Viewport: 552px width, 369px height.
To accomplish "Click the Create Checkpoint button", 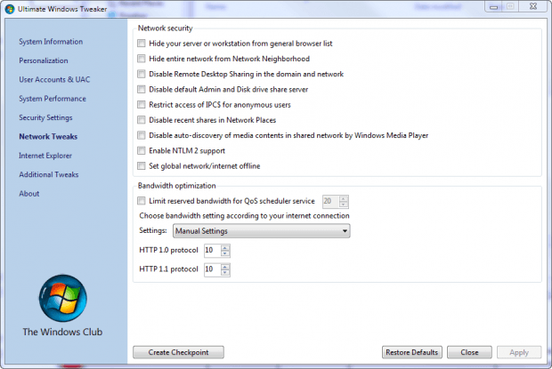I will [x=178, y=352].
